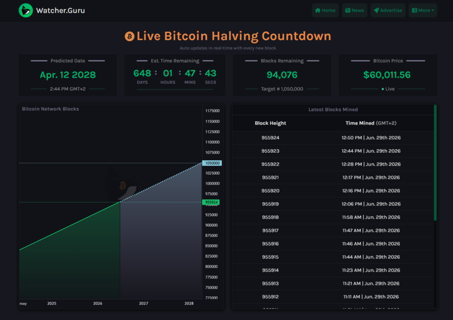The width and height of the screenshot is (453, 320).
Task: Select block height 955922 in the table
Action: click(x=270, y=164)
